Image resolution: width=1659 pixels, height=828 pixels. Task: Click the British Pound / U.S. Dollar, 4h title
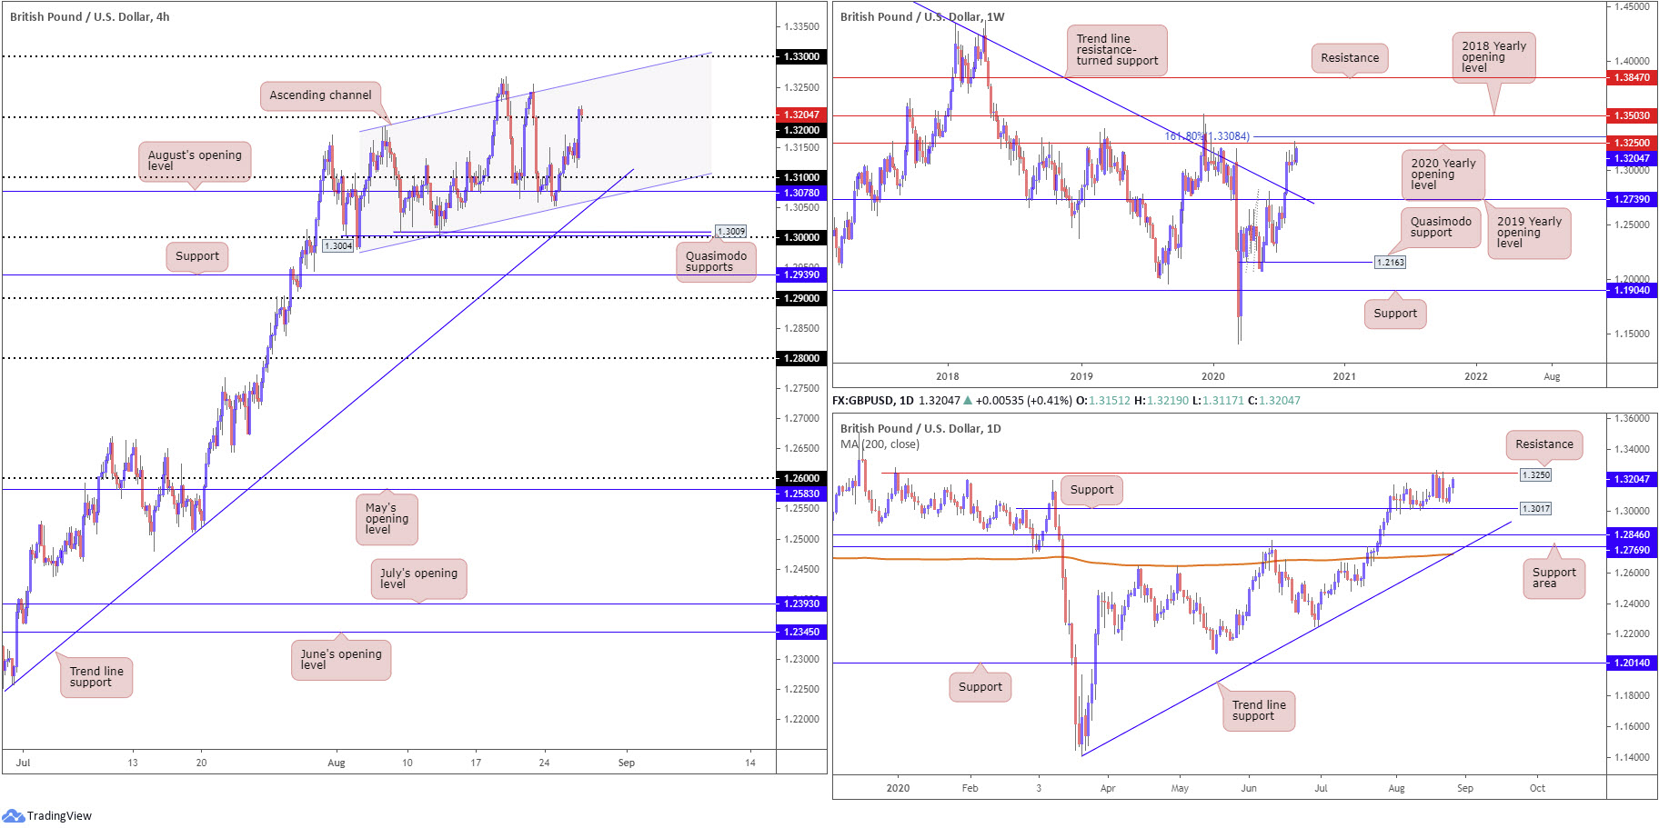(89, 17)
